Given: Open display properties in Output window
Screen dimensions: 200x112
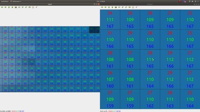Looking at the screenshot, I should pos(137,7).
